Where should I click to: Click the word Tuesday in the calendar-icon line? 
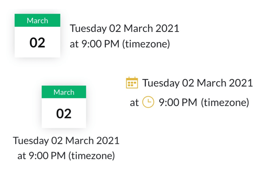pos(161,83)
